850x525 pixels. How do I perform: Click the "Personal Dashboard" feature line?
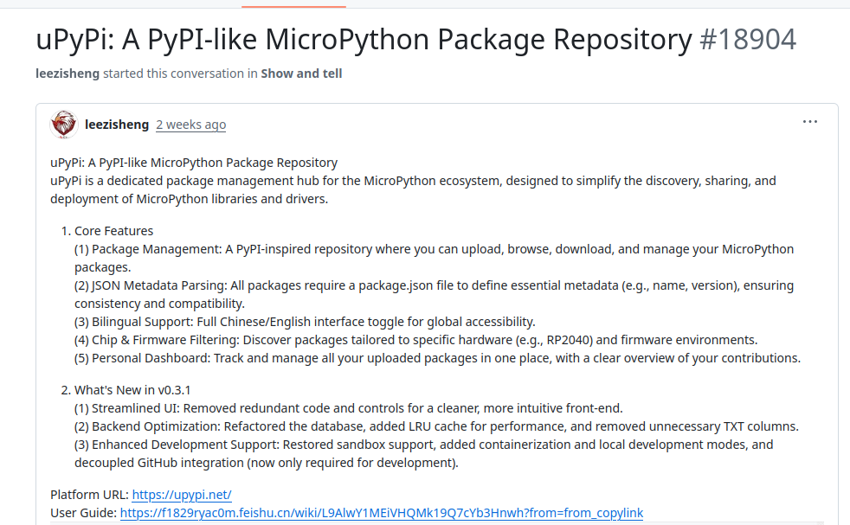[x=437, y=358]
